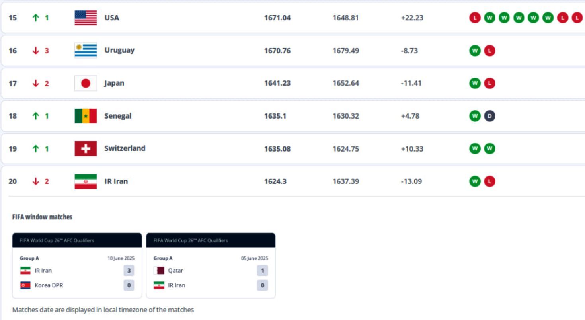Image resolution: width=585 pixels, height=320 pixels.
Task: Click the Uruguay flag icon
Action: pos(86,51)
